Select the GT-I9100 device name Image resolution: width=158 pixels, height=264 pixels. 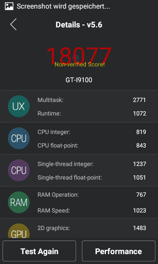(x=79, y=80)
